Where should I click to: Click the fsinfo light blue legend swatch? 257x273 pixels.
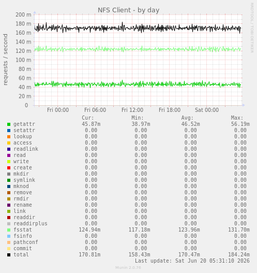click(9, 236)
